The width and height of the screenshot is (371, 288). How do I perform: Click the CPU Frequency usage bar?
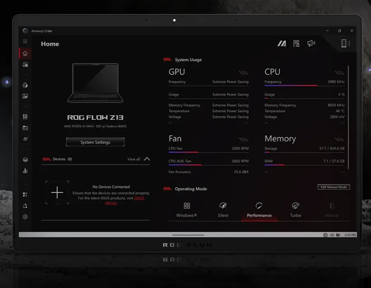(305, 86)
